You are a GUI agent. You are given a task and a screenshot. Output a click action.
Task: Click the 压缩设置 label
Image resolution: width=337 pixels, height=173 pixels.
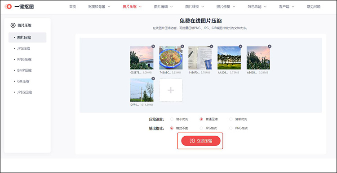[x=156, y=119]
